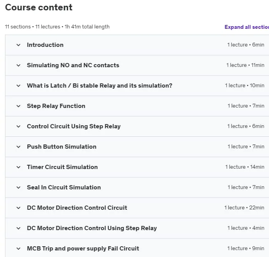Click Step Relay Function title text
269x257 pixels.
click(x=56, y=106)
